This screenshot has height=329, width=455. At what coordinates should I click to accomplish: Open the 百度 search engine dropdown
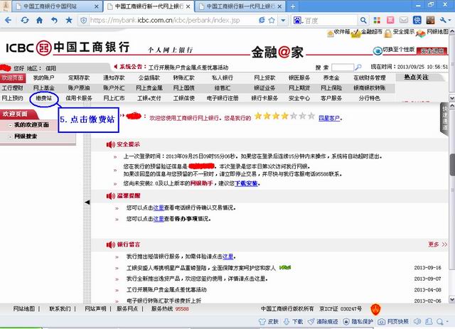(297, 21)
